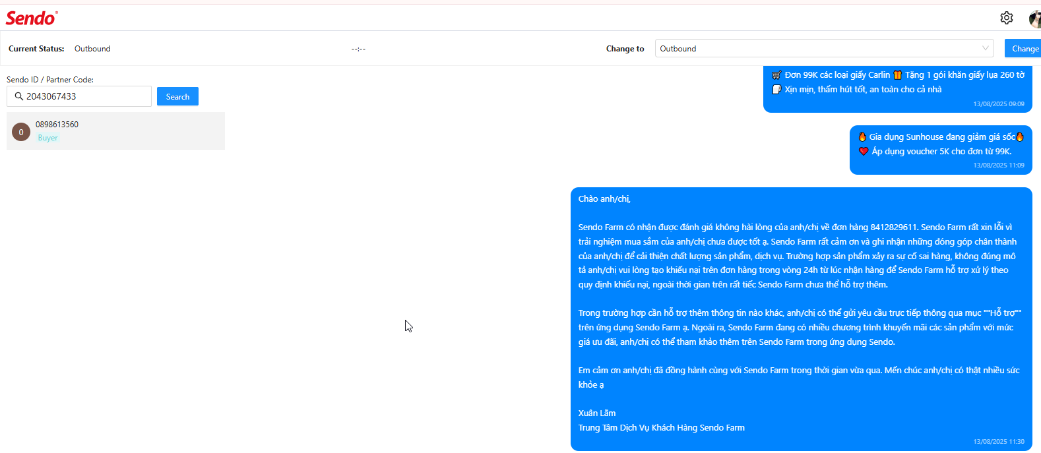Click the 13/08/2025 11:30 timestamp
1041x453 pixels.
tap(999, 442)
